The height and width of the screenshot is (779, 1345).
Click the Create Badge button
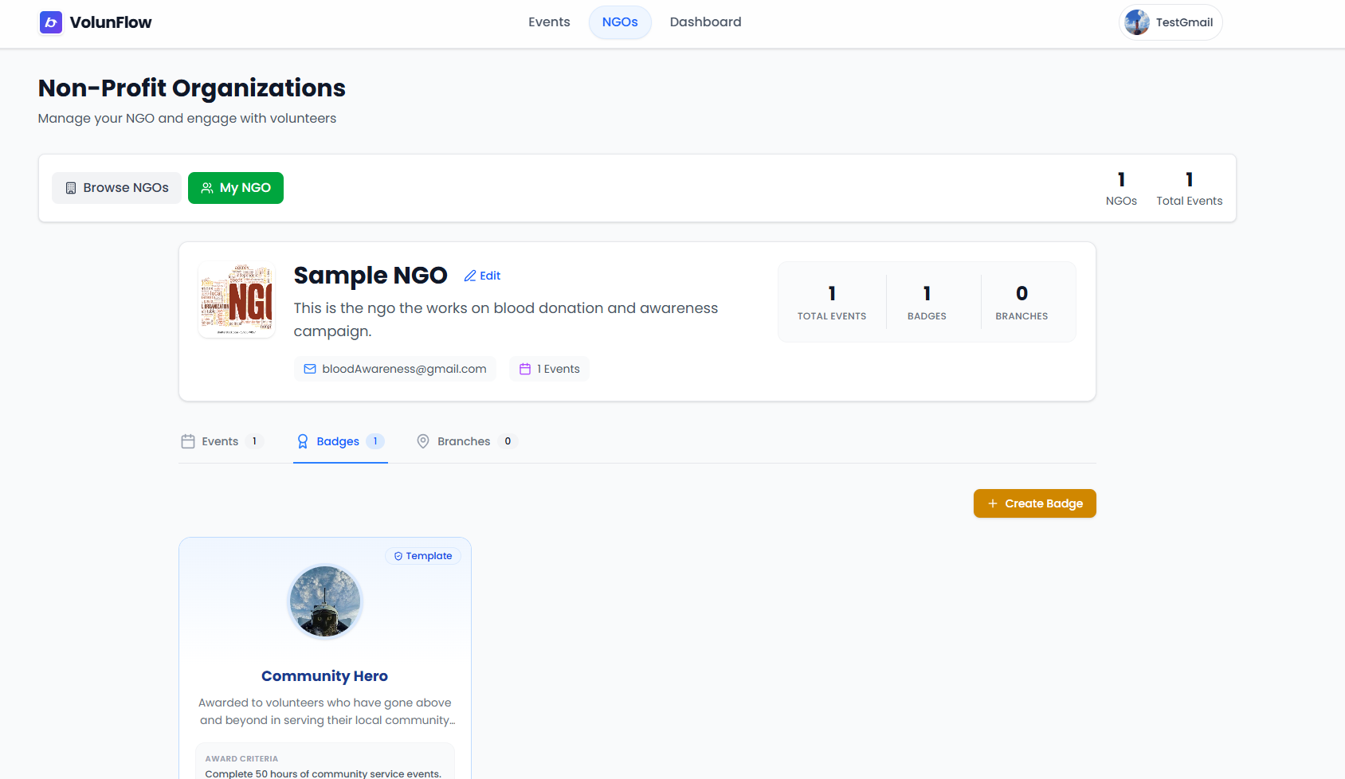[x=1034, y=503]
